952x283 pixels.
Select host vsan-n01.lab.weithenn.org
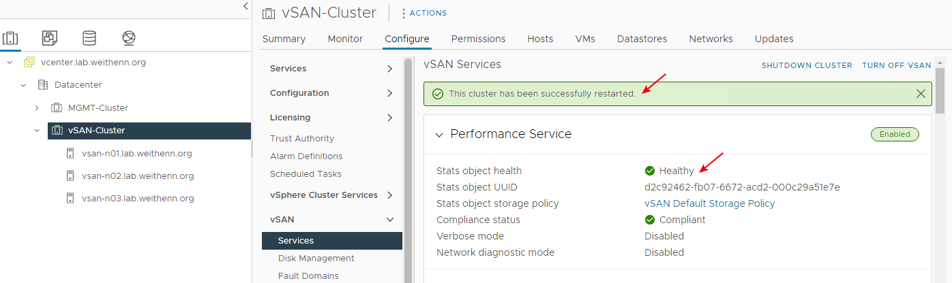pyautogui.click(x=136, y=153)
